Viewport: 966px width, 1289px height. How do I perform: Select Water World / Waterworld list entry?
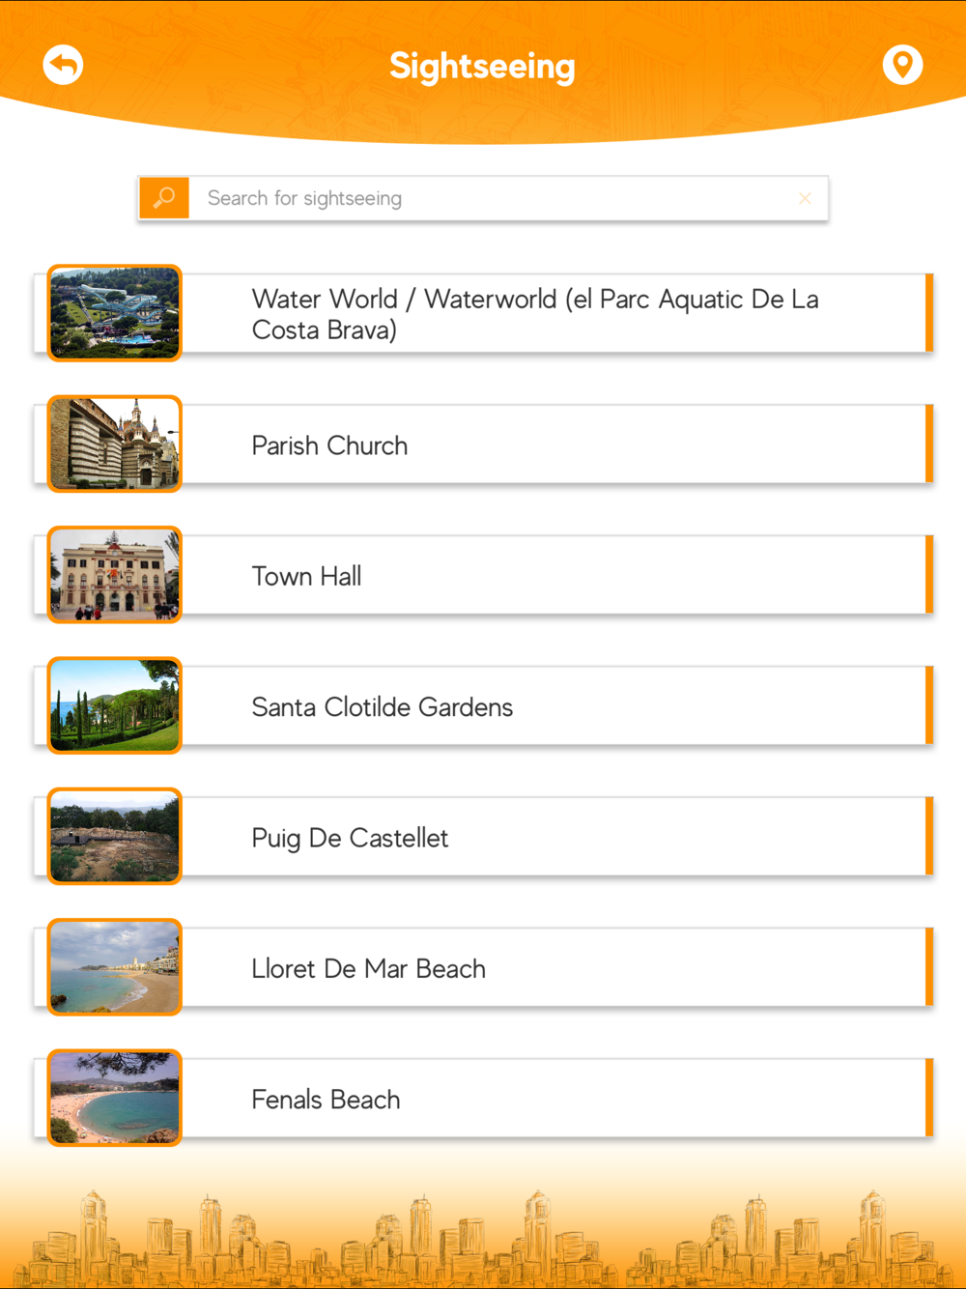[x=483, y=313]
